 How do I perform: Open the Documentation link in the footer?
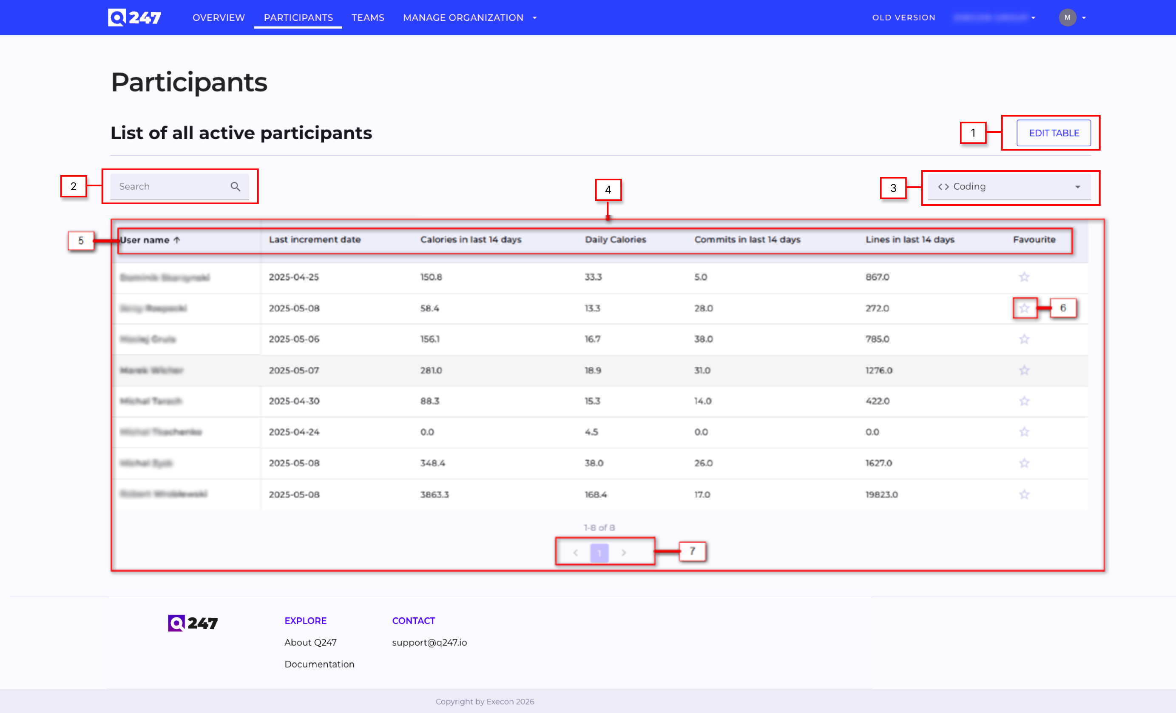pos(319,664)
